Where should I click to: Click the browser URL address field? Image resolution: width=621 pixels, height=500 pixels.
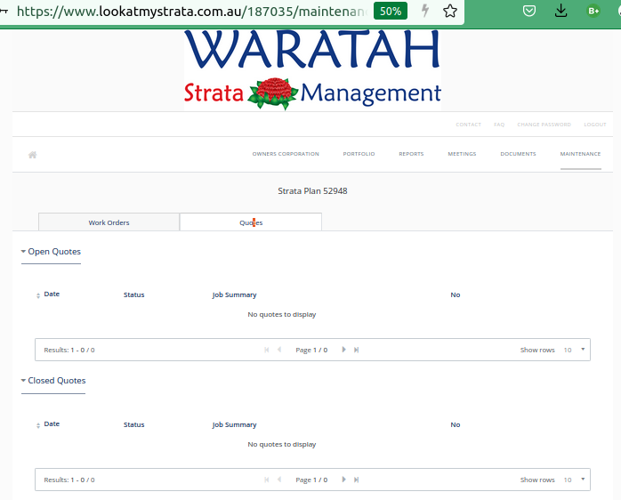click(x=192, y=11)
